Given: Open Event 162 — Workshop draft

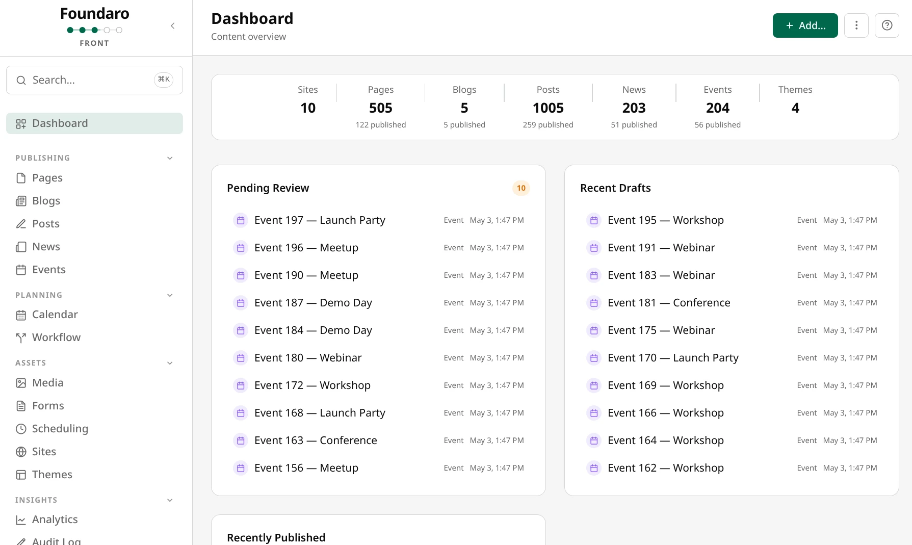Looking at the screenshot, I should point(732,468).
